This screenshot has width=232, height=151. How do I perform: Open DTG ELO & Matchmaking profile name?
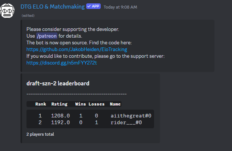click(x=53, y=7)
